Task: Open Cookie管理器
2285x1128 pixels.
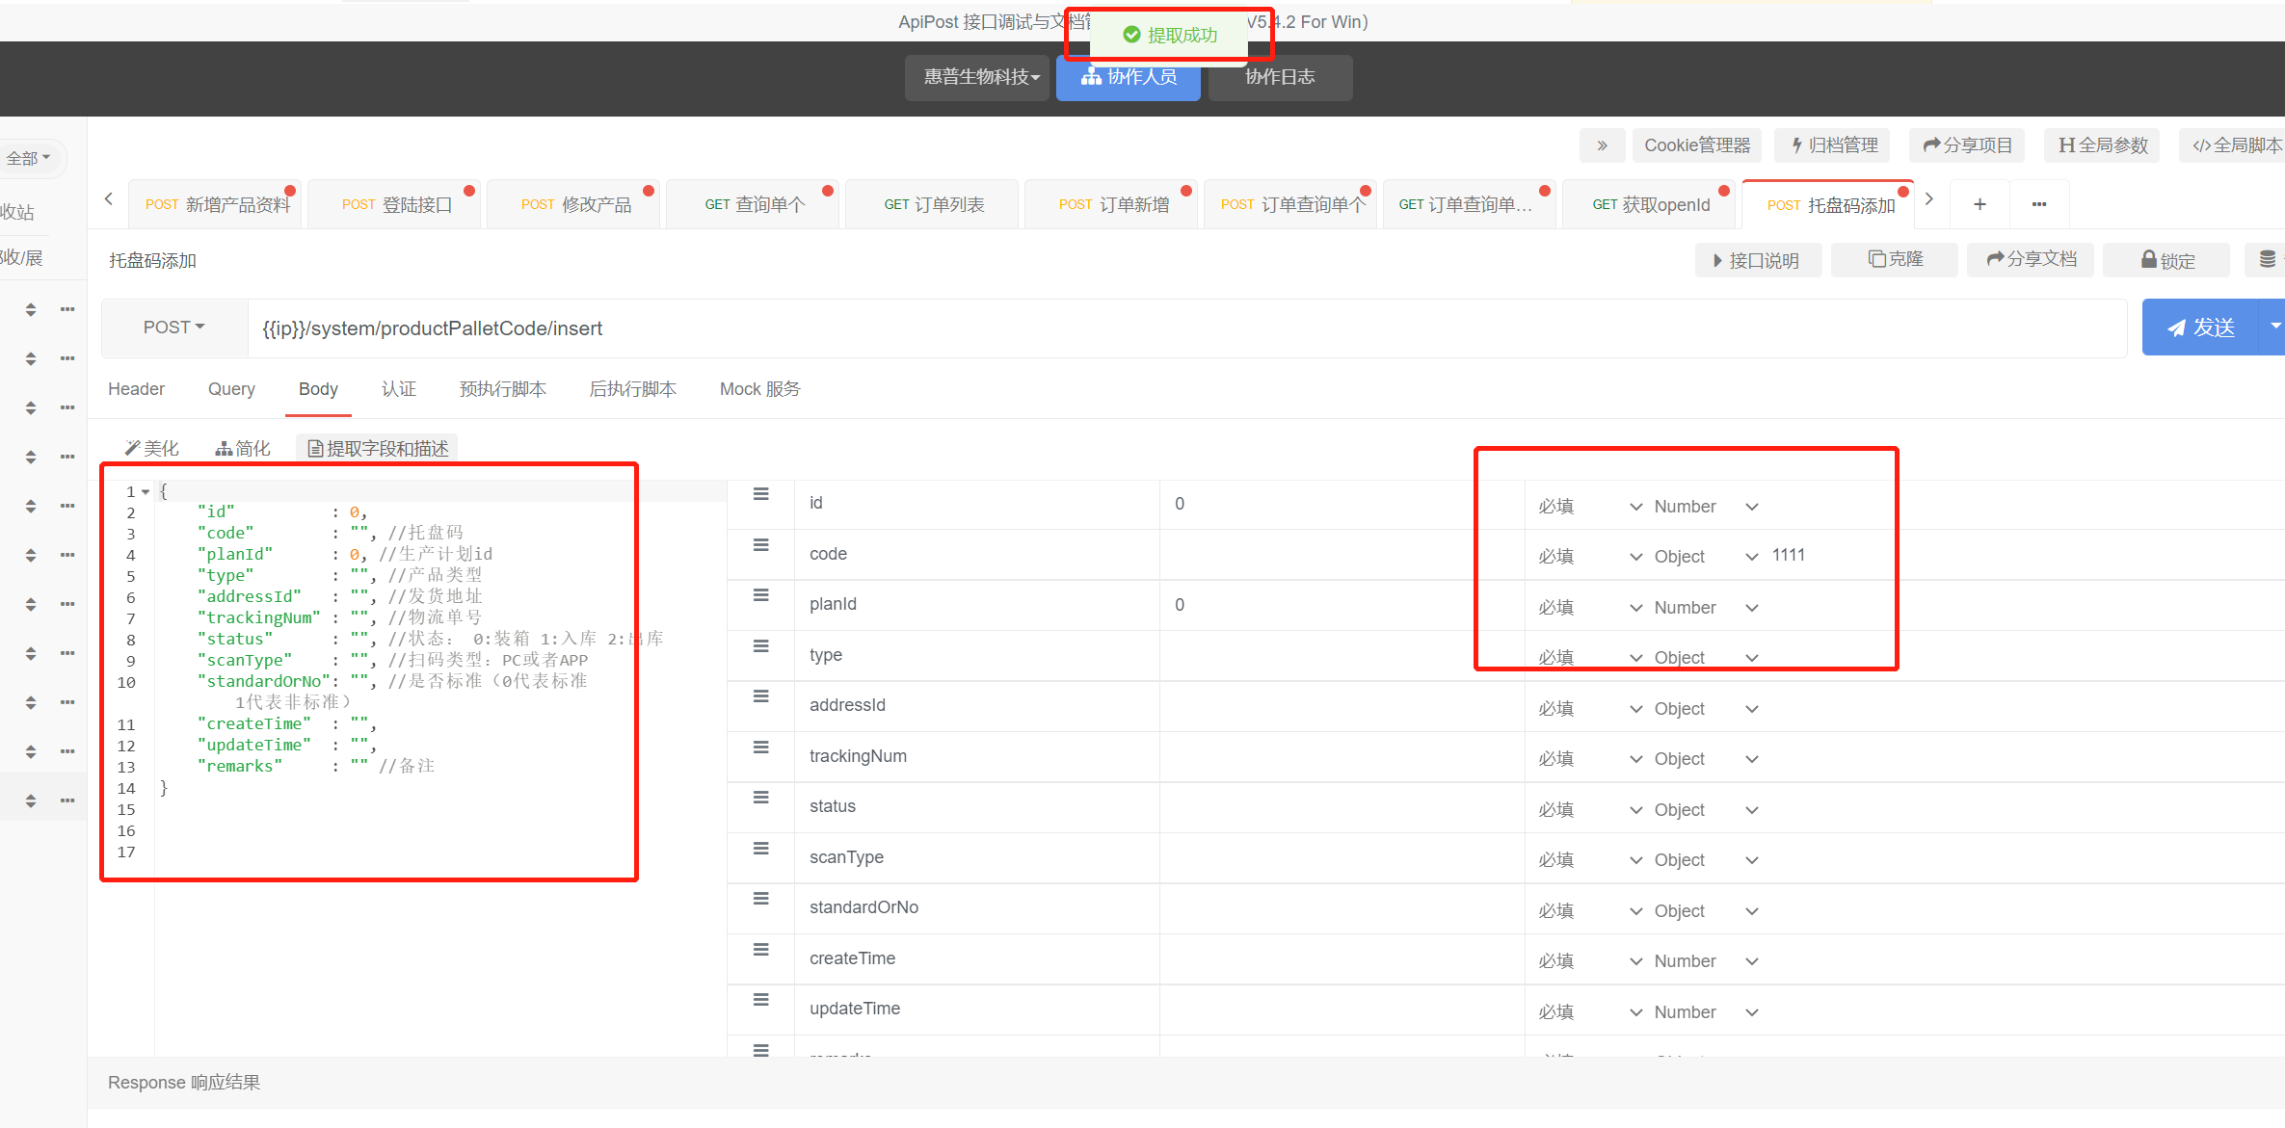Action: [x=1697, y=145]
